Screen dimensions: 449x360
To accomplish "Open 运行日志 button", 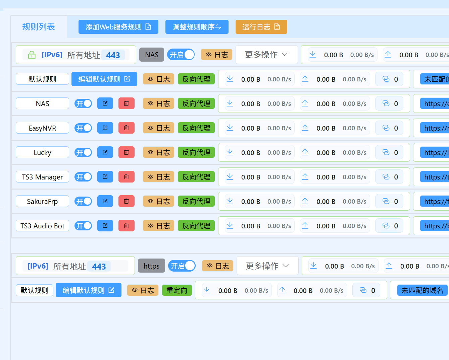I will pos(261,27).
